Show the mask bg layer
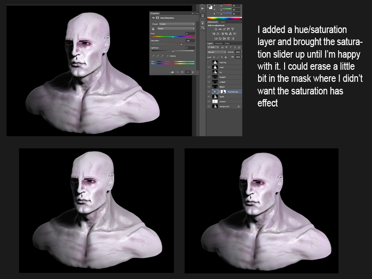The width and height of the screenshot is (372, 279). click(x=209, y=62)
